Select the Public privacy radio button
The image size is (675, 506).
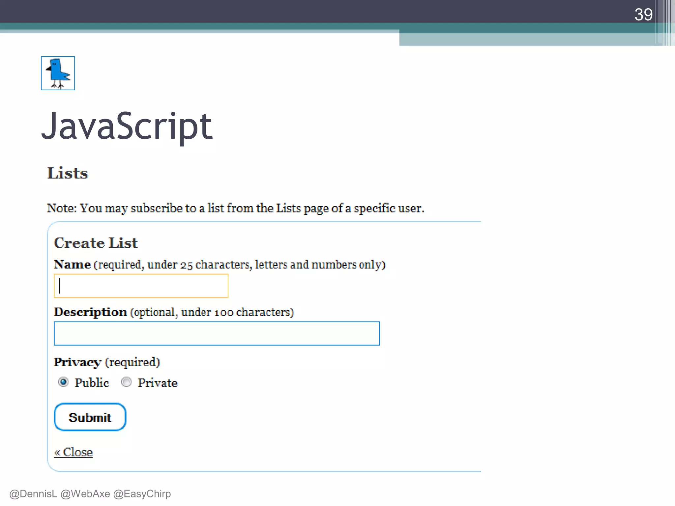pos(63,382)
